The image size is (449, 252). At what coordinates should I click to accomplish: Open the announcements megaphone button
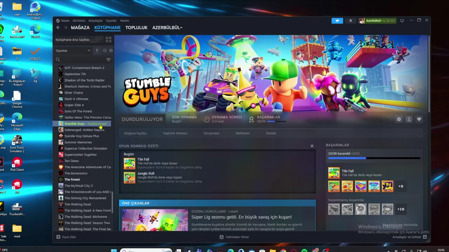point(337,21)
